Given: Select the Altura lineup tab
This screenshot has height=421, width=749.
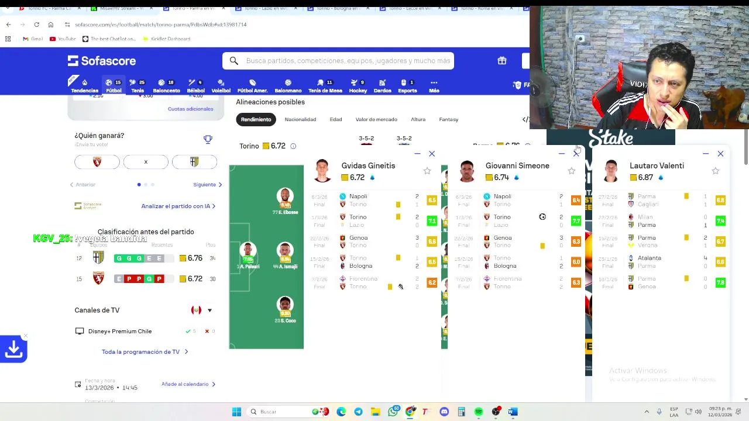Looking at the screenshot, I should tap(418, 119).
